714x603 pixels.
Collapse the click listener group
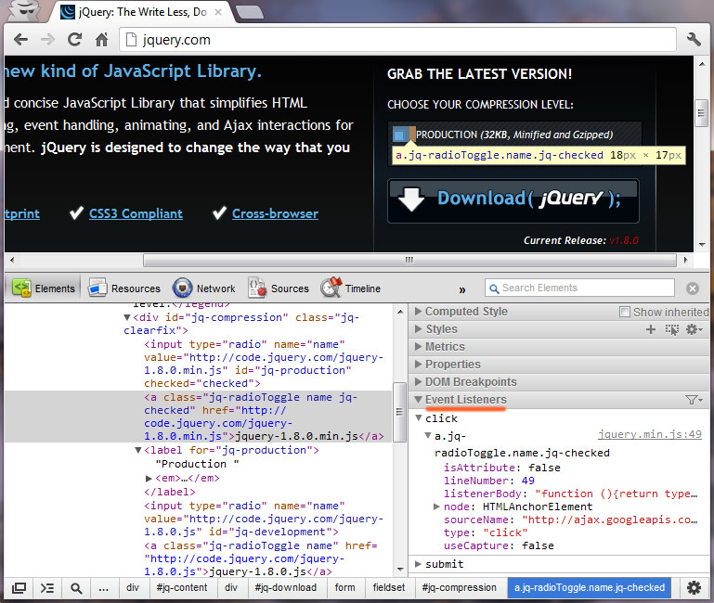point(419,417)
